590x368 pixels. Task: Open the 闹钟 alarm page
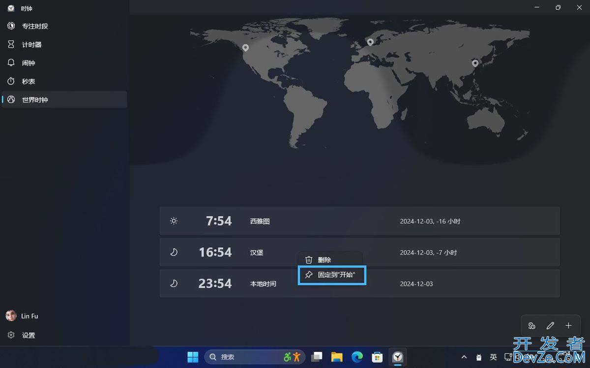[64, 63]
